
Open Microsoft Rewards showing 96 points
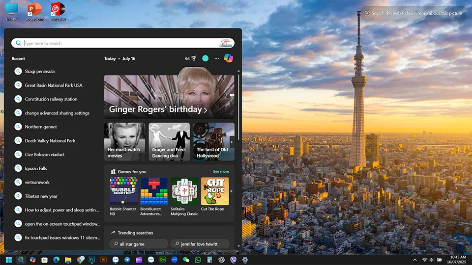coord(191,58)
